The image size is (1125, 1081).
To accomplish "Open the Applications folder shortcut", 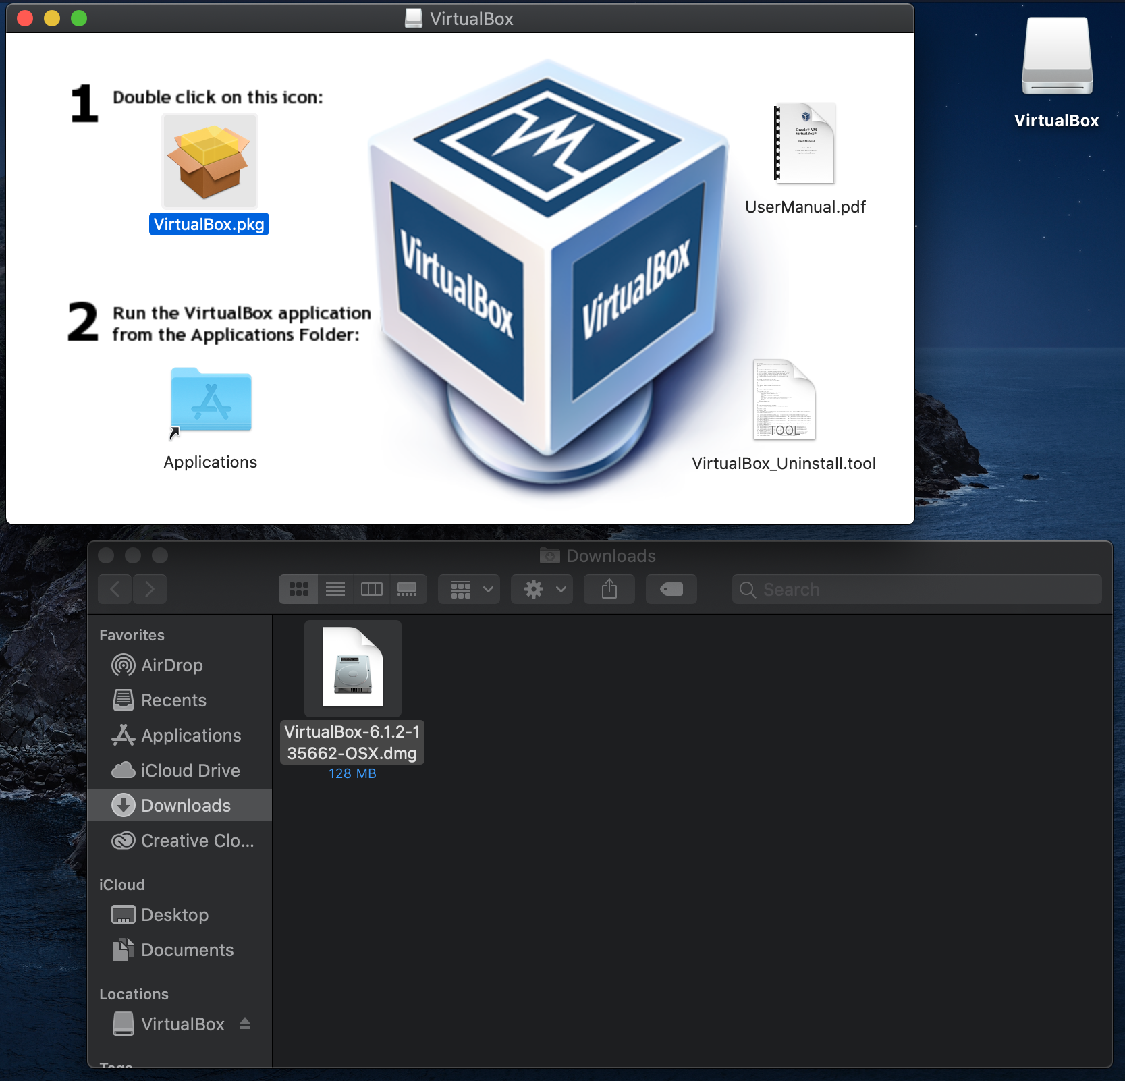I will click(211, 401).
